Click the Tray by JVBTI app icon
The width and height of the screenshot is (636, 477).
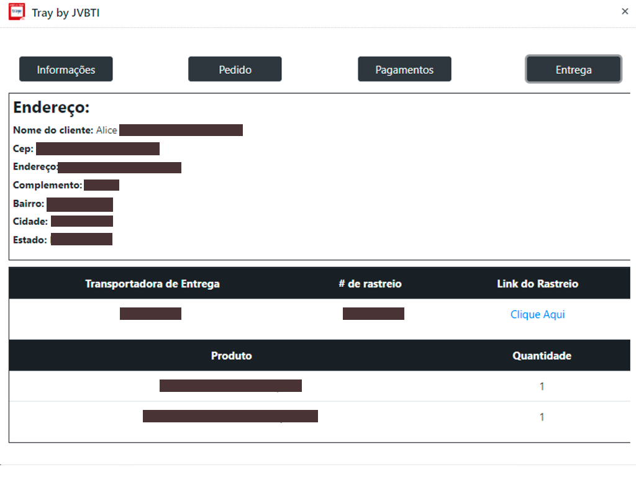point(17,12)
